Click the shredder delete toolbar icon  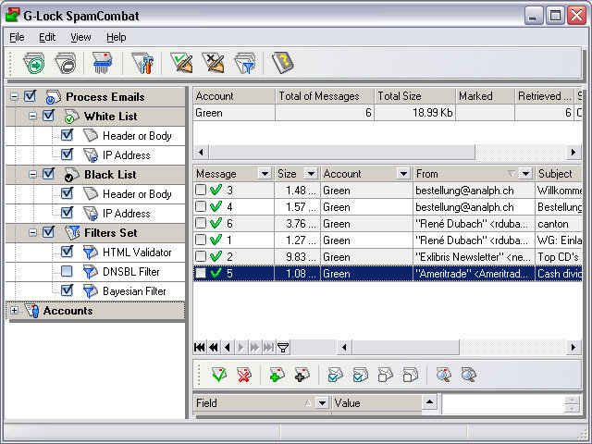pyautogui.click(x=103, y=63)
